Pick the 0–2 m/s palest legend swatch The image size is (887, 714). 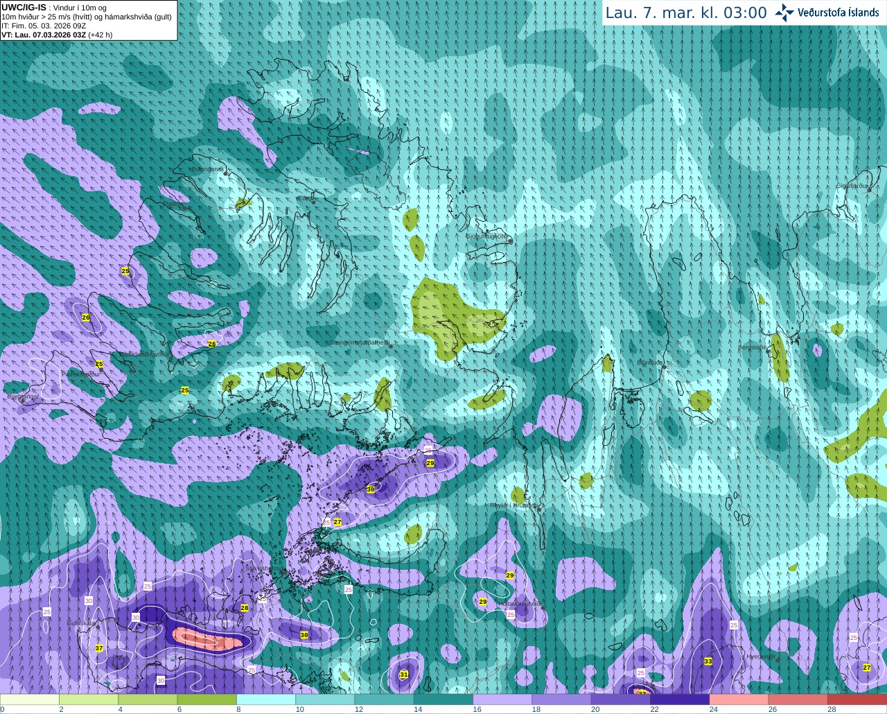(x=30, y=699)
